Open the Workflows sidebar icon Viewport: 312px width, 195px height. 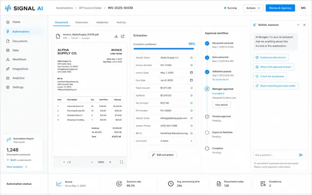point(8,59)
